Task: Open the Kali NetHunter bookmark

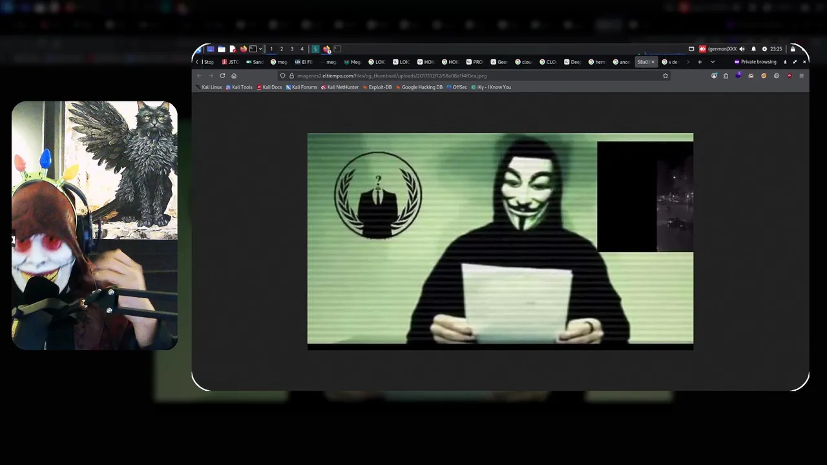Action: (x=340, y=87)
